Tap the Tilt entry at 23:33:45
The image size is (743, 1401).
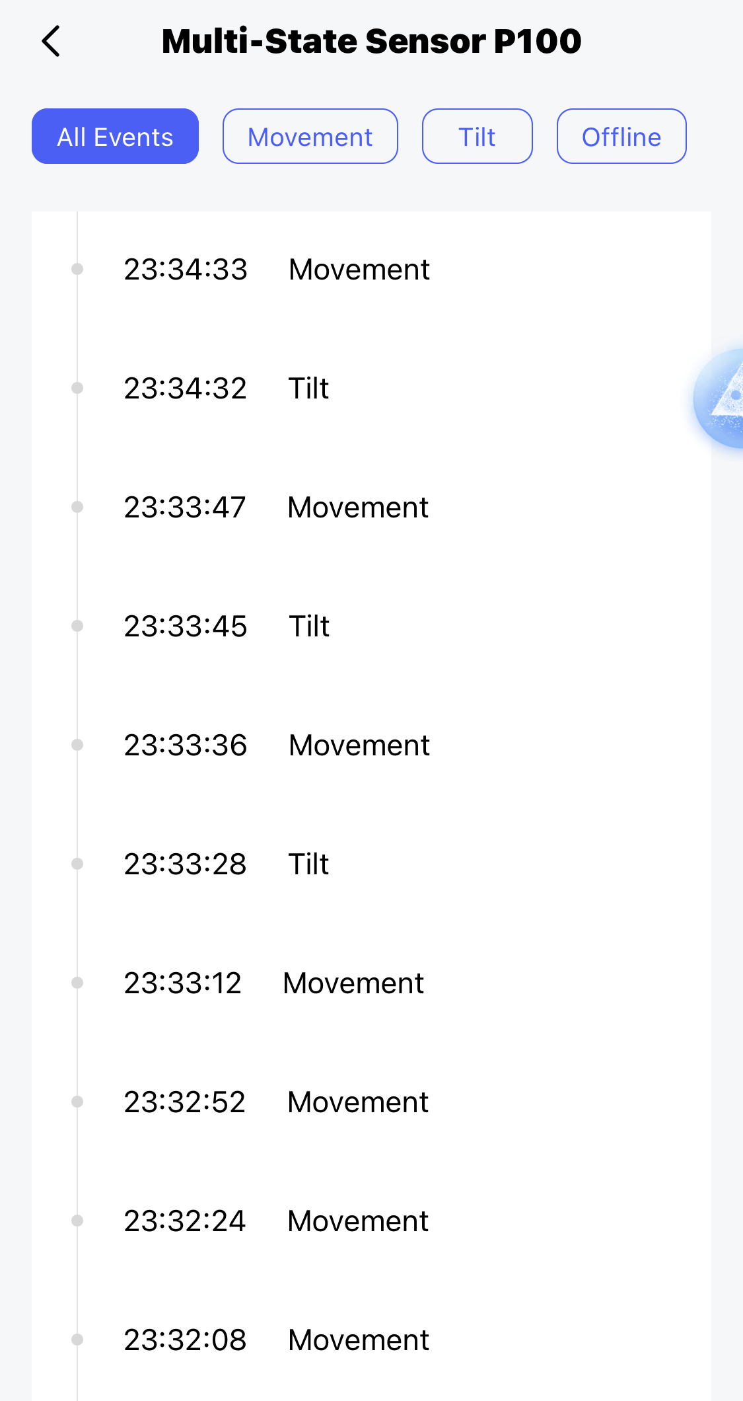(x=227, y=626)
